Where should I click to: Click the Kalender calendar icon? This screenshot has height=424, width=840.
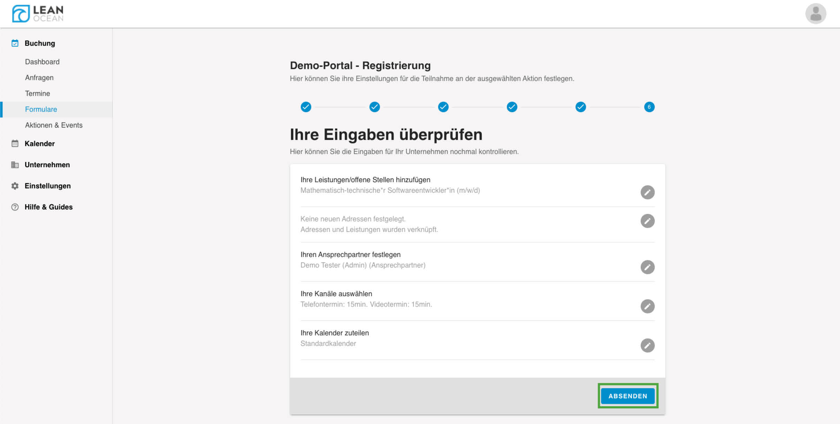point(15,144)
